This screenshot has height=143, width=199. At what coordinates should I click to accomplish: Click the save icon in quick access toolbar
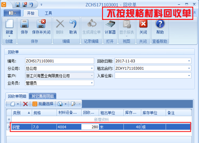(x=18, y=5)
